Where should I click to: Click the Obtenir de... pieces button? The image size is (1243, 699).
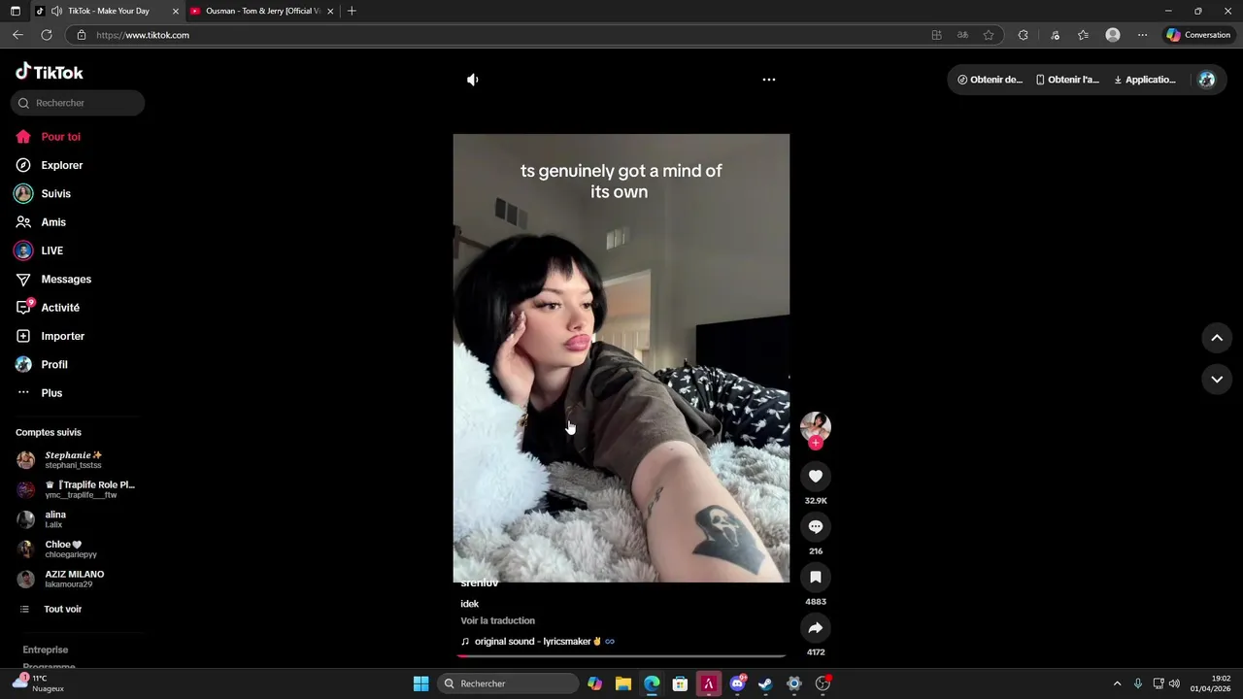click(x=990, y=80)
